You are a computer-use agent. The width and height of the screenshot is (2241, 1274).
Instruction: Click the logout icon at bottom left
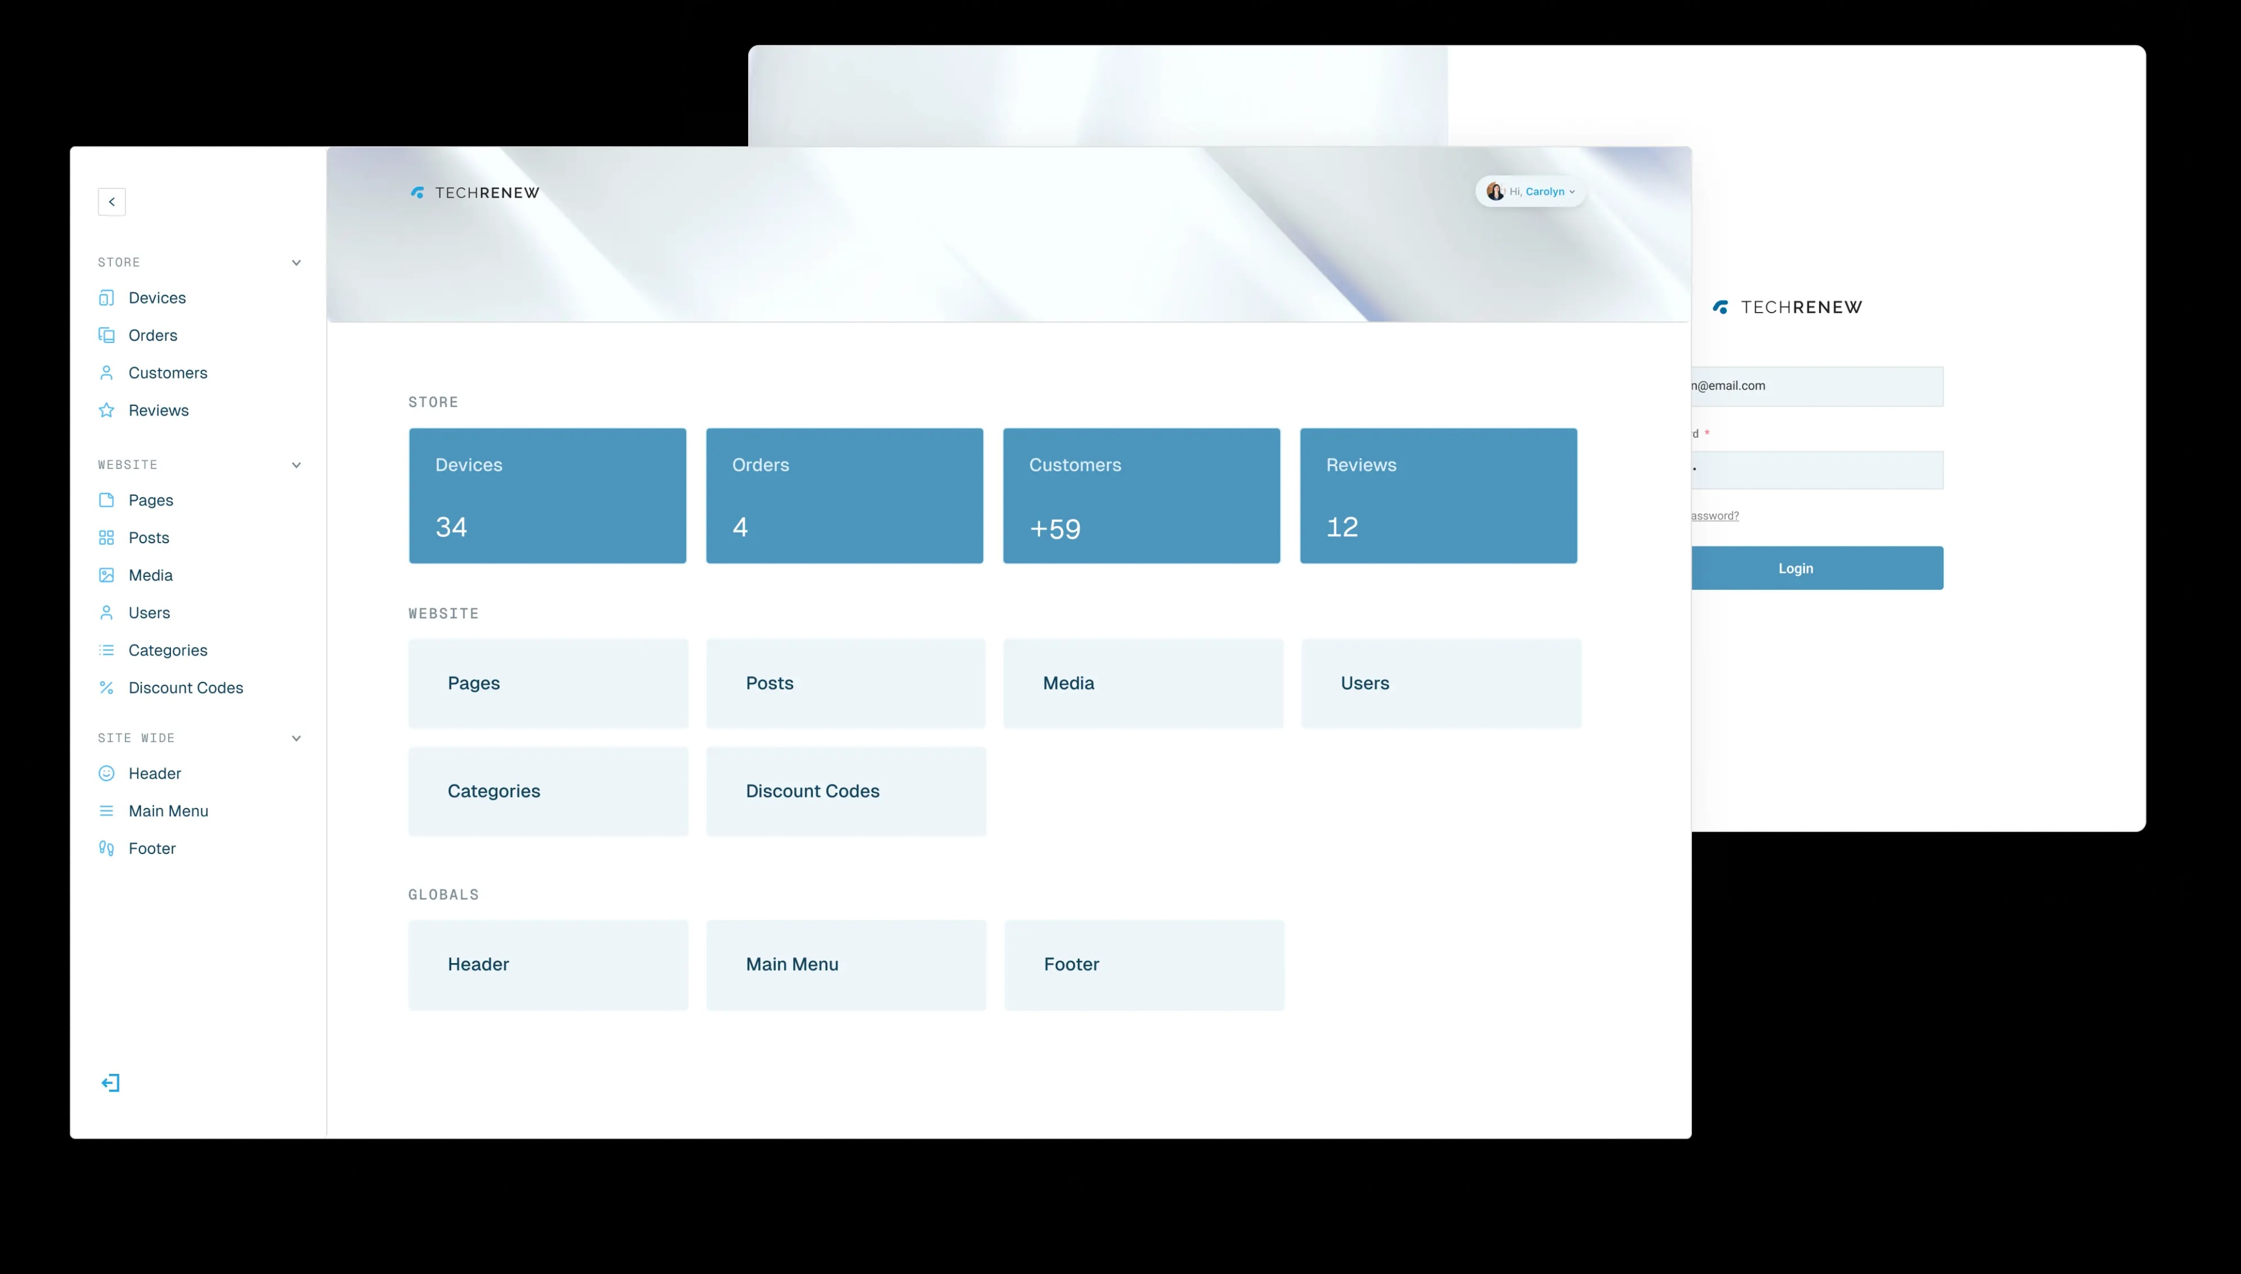(109, 1081)
